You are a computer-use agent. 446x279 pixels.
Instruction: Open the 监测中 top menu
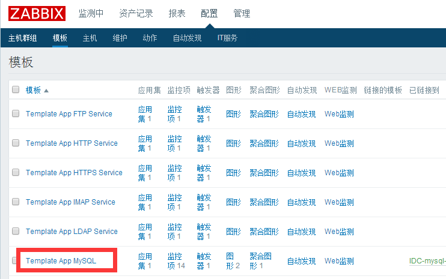[x=91, y=13]
